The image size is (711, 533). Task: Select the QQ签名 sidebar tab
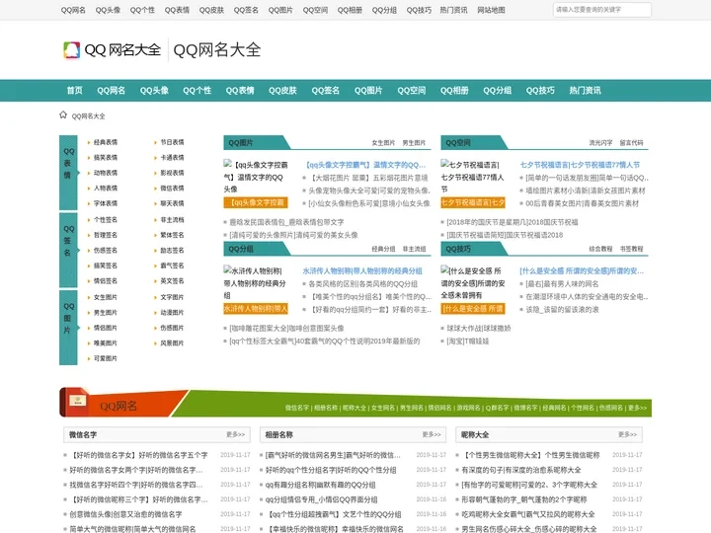click(68, 250)
